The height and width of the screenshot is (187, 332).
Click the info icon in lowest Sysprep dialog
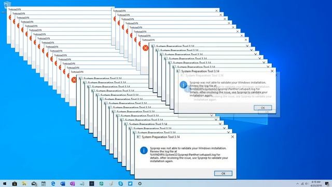[x=144, y=151]
